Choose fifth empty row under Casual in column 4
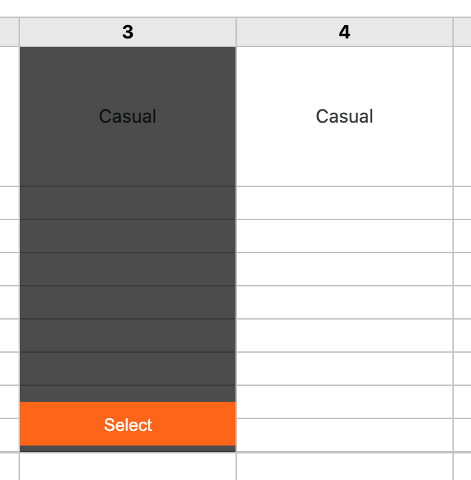This screenshot has width=471, height=480. (x=344, y=335)
